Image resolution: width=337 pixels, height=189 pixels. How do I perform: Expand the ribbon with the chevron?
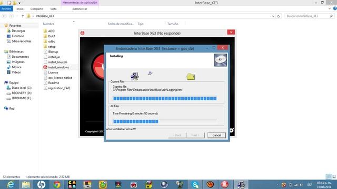pos(330,8)
